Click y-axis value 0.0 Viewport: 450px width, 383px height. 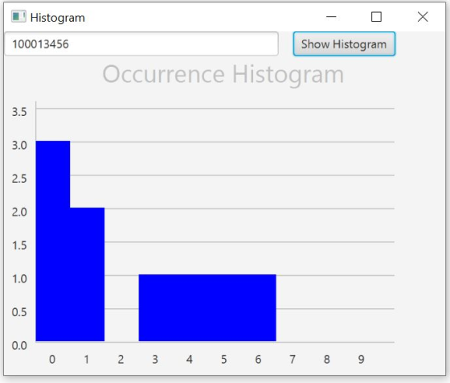click(x=19, y=345)
